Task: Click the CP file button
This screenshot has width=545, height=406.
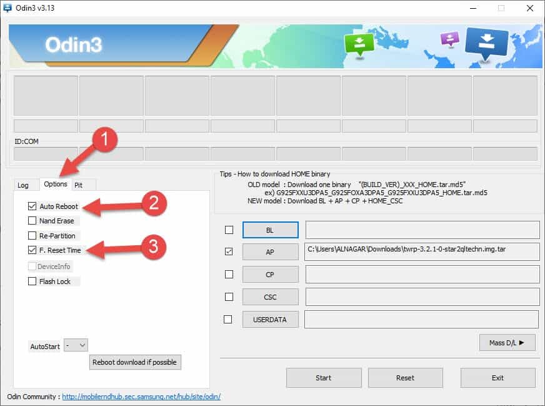Action: (271, 275)
